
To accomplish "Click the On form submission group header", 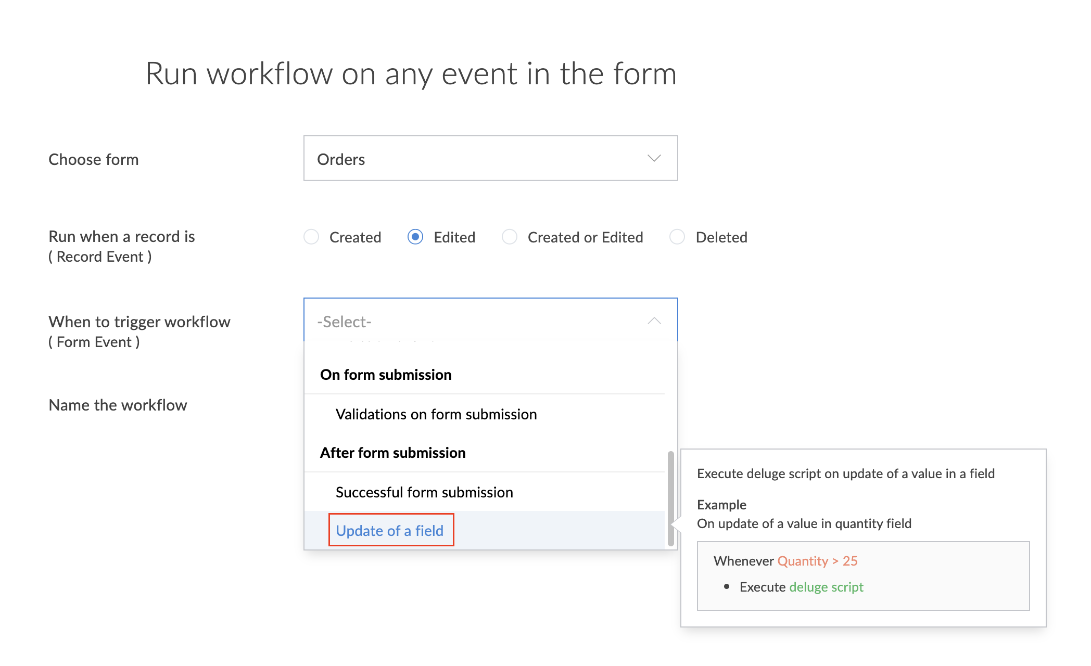I will click(x=386, y=375).
